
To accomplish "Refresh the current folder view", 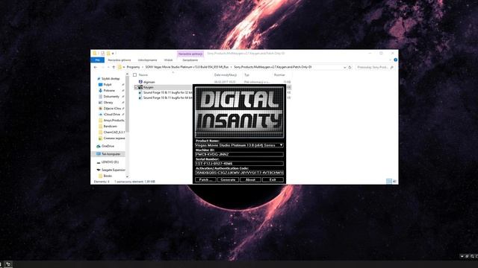I will pos(350,67).
